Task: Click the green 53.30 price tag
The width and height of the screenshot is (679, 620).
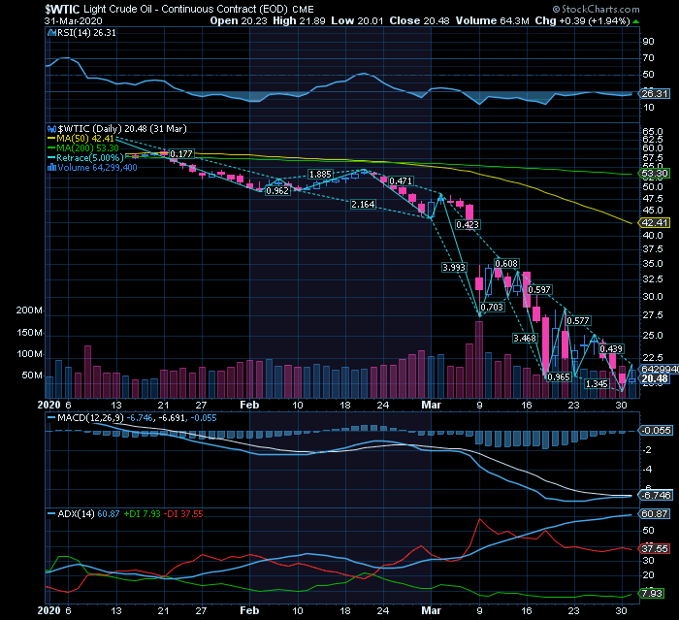Action: click(654, 174)
